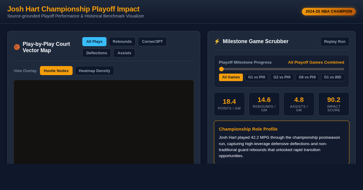Jump to G1 vs PHI game
The height and width of the screenshot is (190, 363).
(257, 77)
